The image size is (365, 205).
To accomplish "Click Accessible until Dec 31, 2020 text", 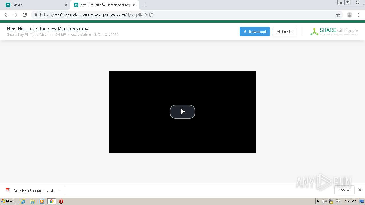I will 95,34.
